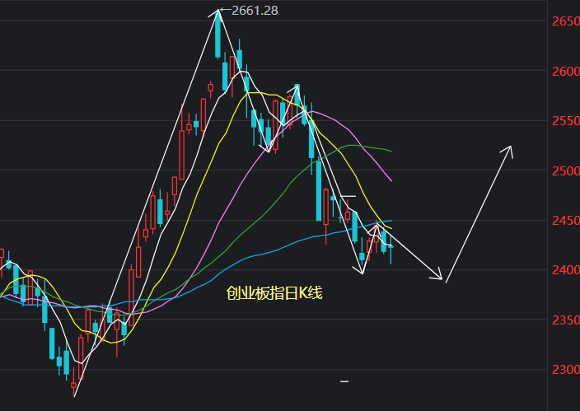Click the 2300 price axis label

coord(565,370)
